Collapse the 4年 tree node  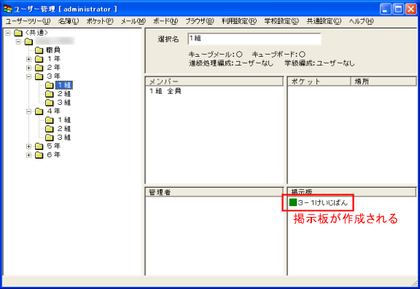(x=28, y=111)
